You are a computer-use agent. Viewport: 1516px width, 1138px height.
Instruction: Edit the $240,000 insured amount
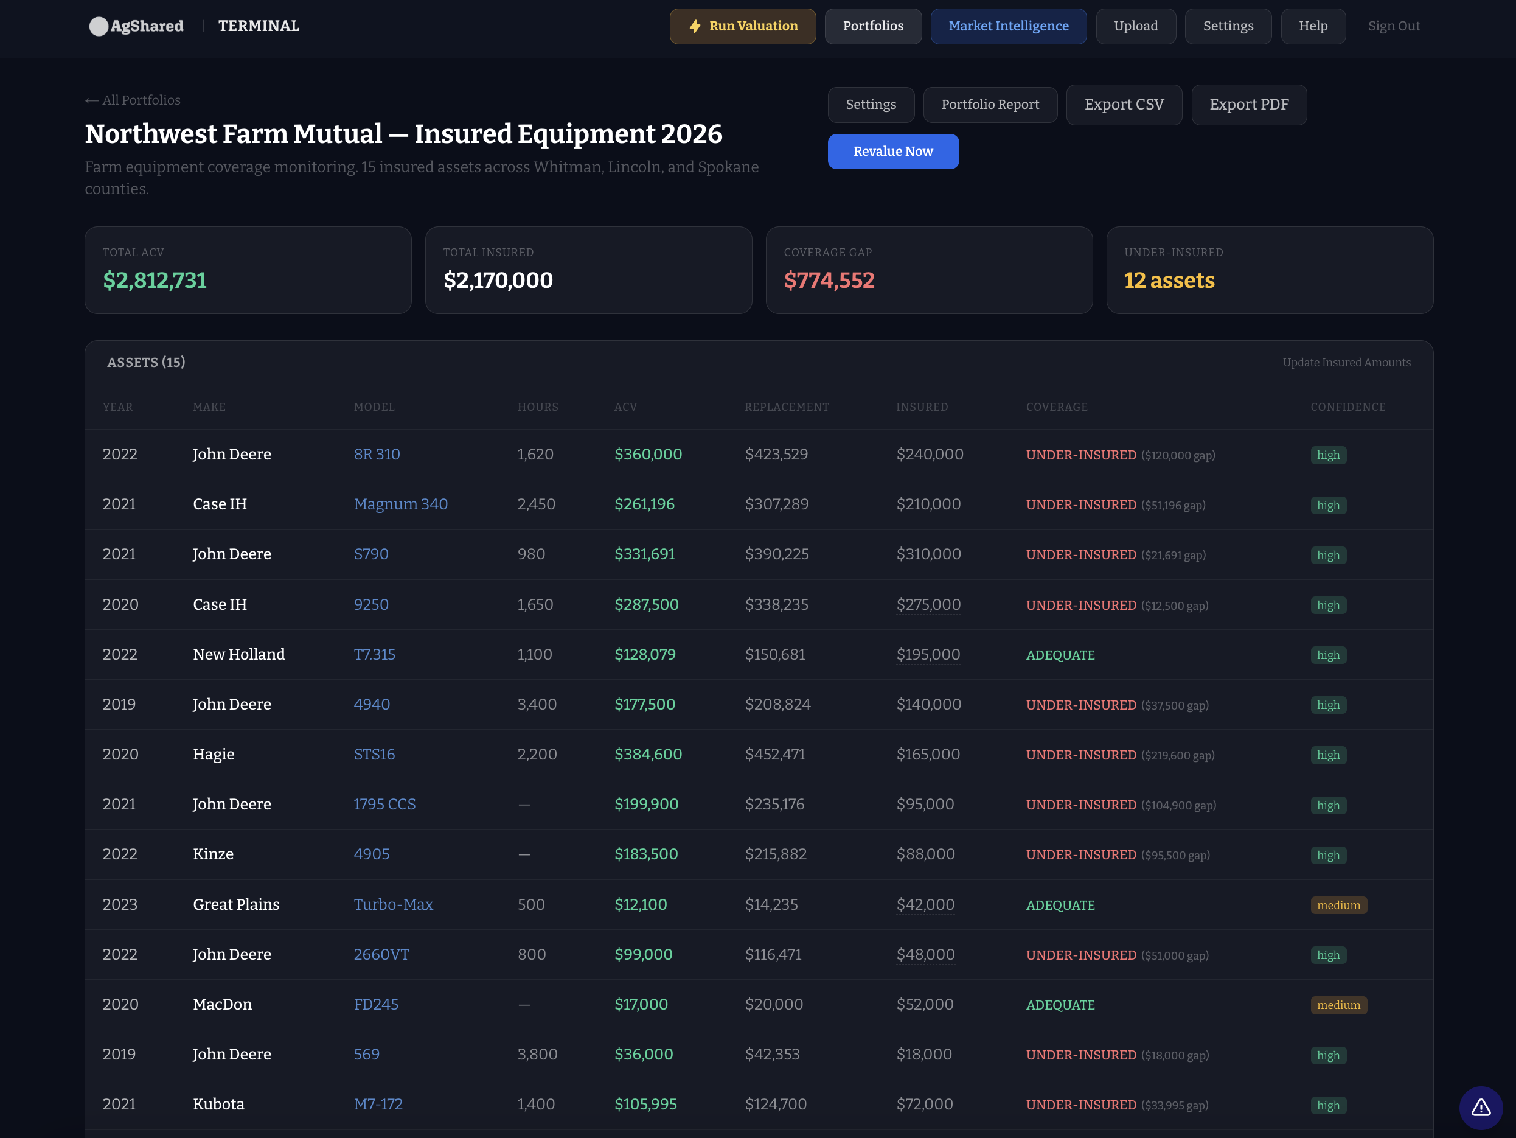click(930, 454)
